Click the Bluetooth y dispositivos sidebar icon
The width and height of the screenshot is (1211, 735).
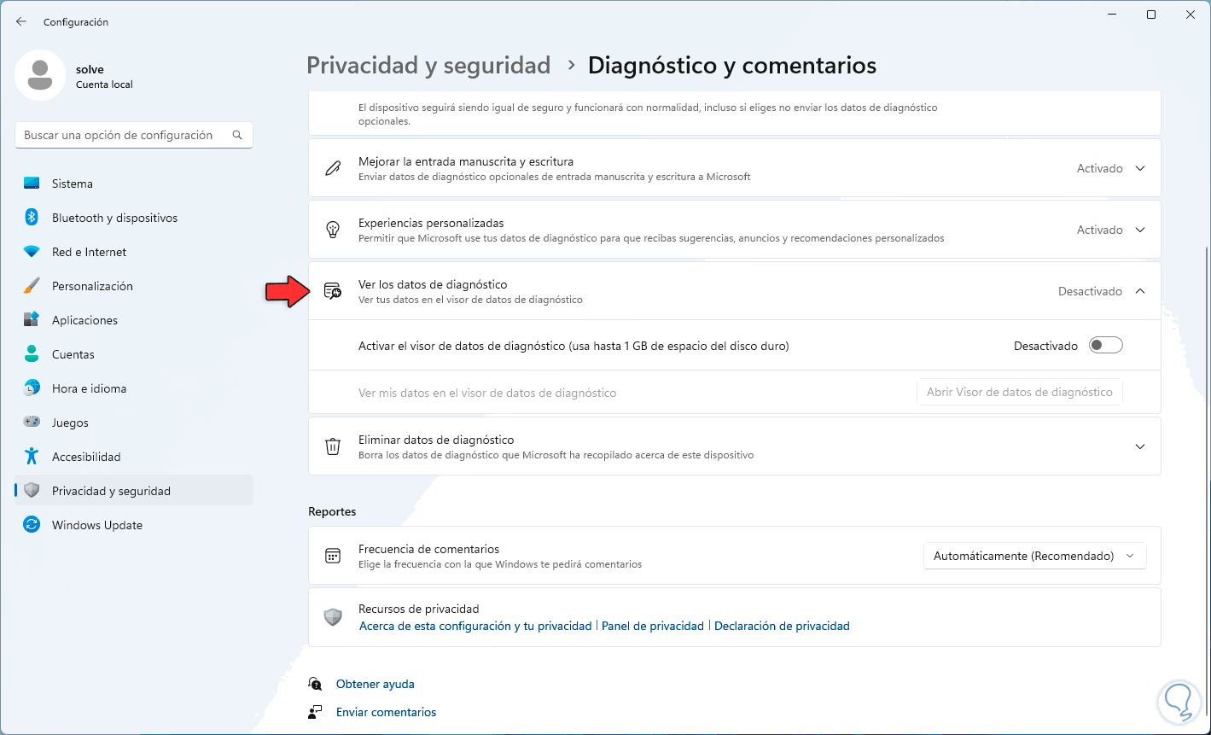[x=32, y=218]
